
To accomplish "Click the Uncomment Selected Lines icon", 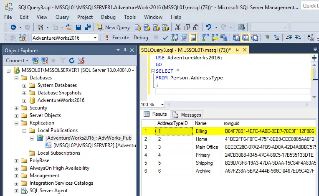I will coord(276,38).
